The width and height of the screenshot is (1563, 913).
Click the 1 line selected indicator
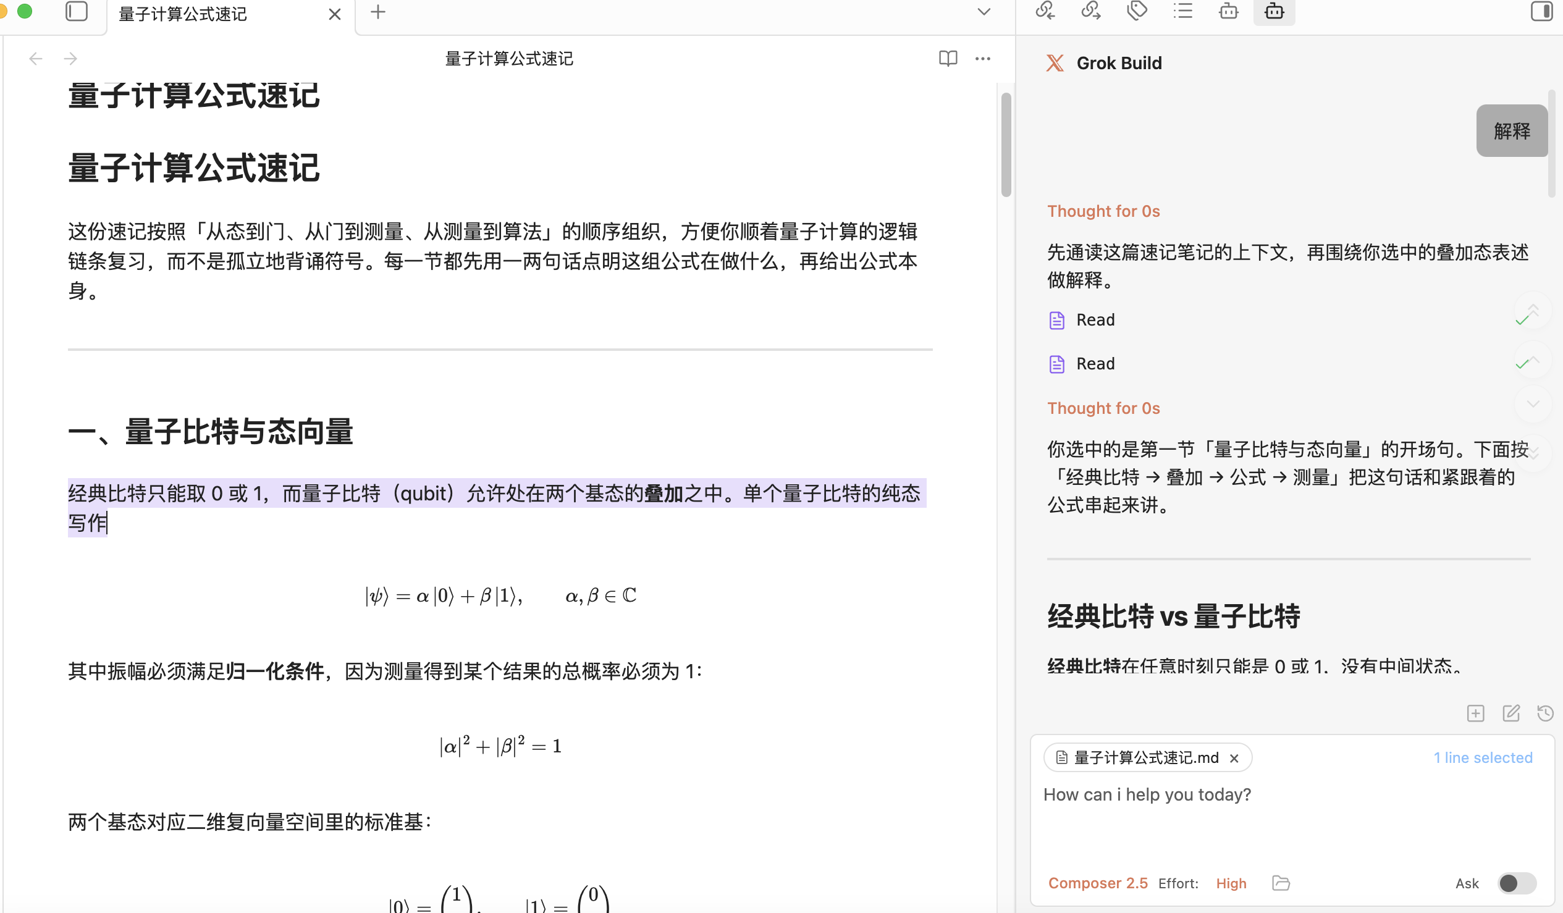click(1482, 758)
